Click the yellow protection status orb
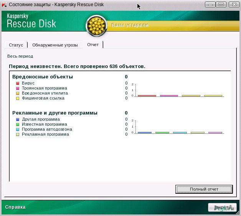Viewport: 241px width, 216px height. pos(96,25)
